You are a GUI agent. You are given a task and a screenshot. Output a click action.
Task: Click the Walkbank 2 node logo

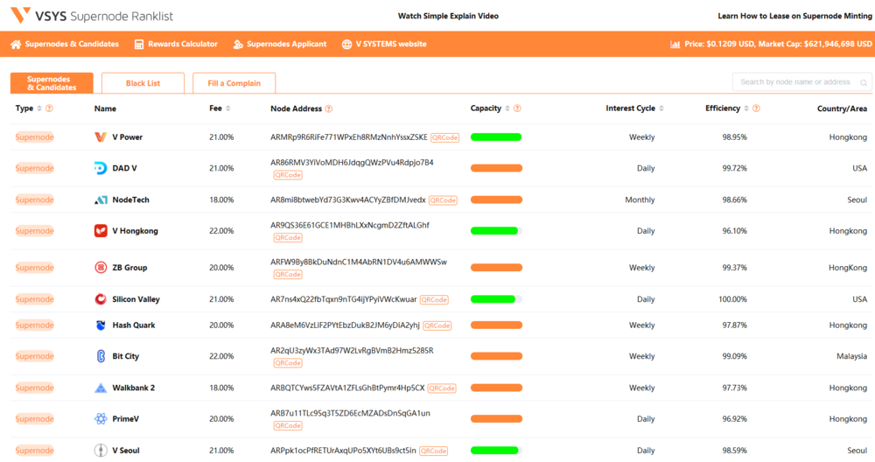coord(101,388)
